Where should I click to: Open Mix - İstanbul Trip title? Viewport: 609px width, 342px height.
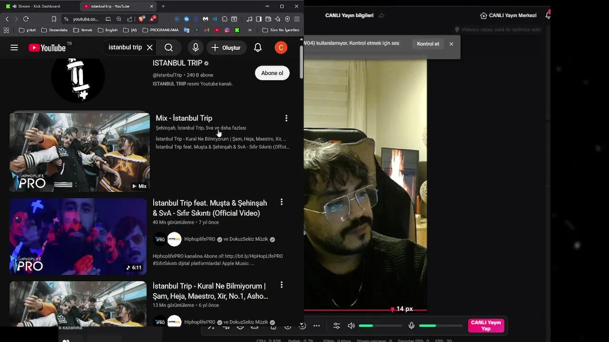coord(184,118)
